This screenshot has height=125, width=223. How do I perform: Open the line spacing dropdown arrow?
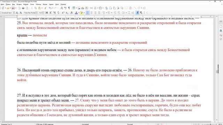(x=126, y=13)
